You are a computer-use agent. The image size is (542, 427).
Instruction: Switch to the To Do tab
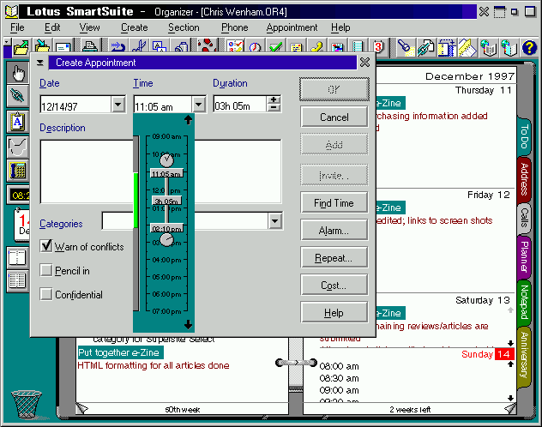(524, 136)
